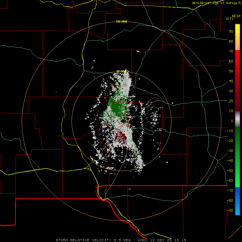242x242 pixels.
Task: Click the positive 70 scale value
Action: coord(231,51)
